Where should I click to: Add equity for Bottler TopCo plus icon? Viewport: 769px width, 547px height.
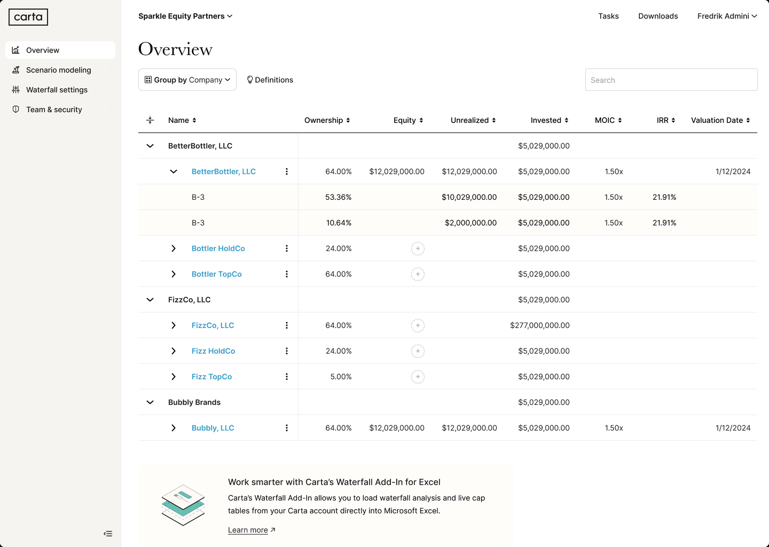coord(418,274)
